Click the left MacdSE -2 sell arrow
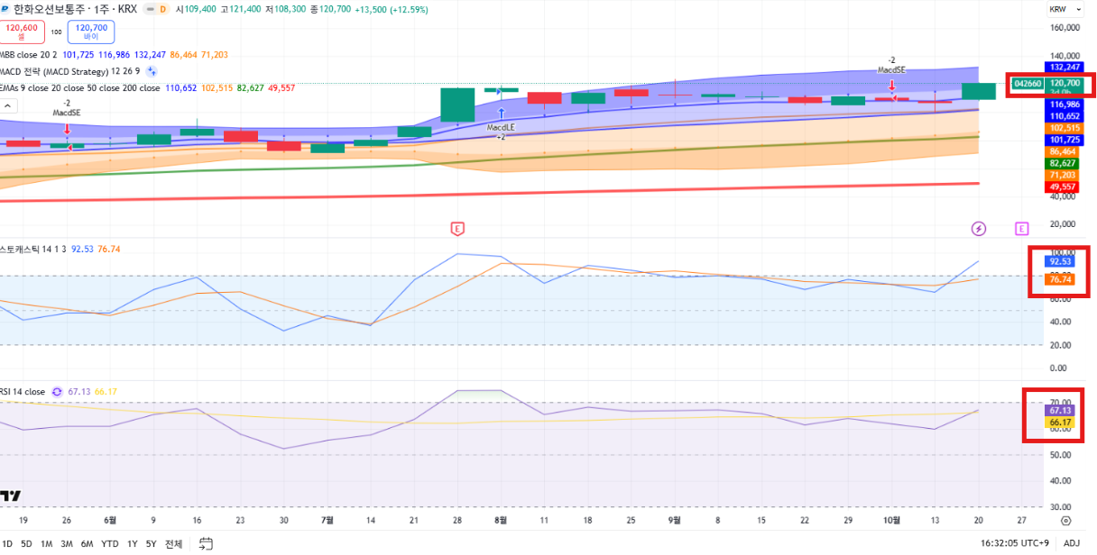 [x=67, y=130]
